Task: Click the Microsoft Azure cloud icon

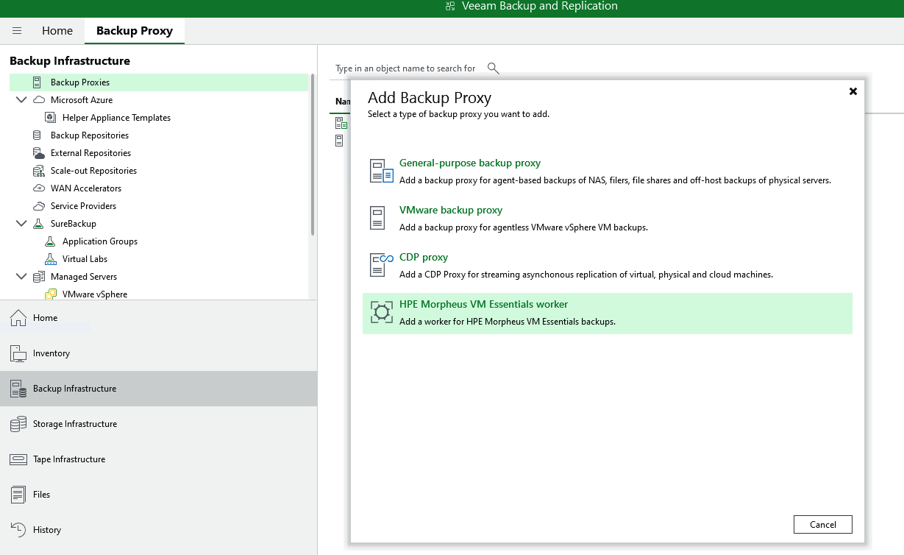Action: coord(39,100)
